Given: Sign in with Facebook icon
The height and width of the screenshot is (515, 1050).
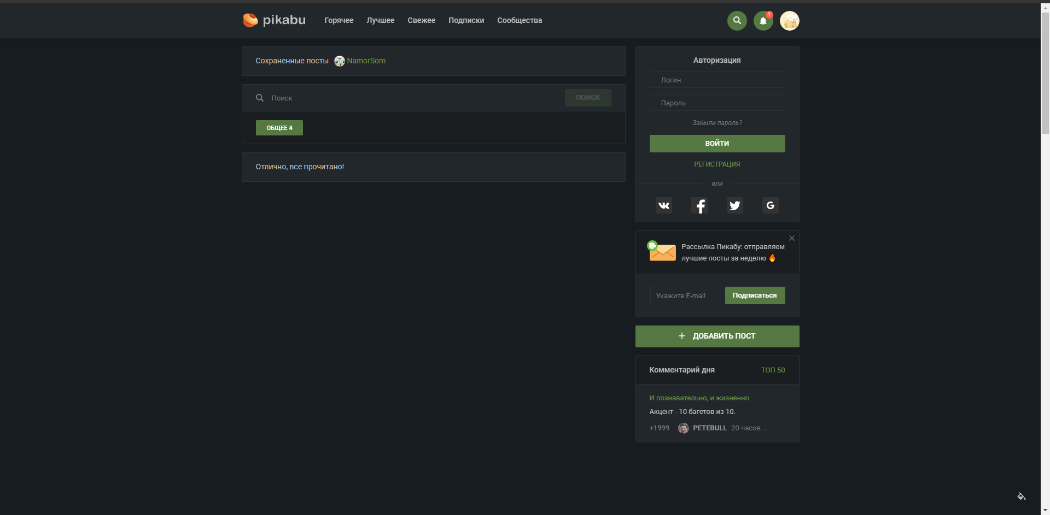Looking at the screenshot, I should (x=699, y=205).
